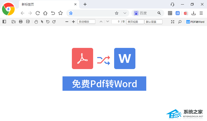Favorite page with star inside address bar
The height and width of the screenshot is (121, 207).
(x=117, y=13)
